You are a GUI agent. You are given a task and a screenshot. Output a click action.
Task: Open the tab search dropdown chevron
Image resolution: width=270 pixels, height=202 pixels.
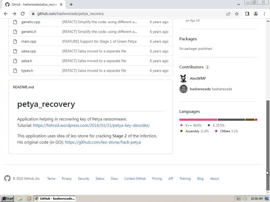pos(238,4)
